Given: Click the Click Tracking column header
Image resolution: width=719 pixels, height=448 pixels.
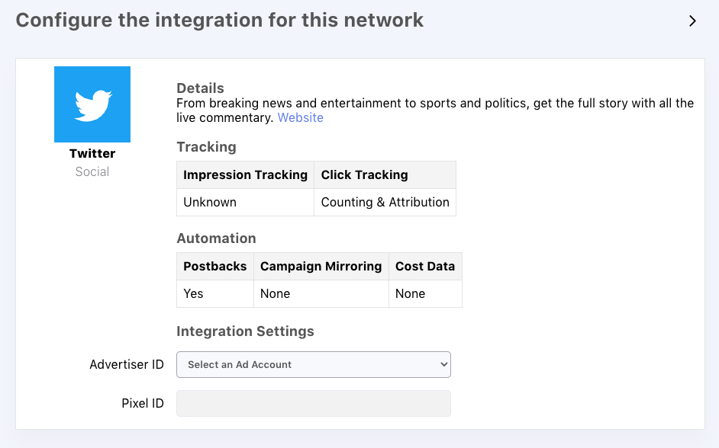Looking at the screenshot, I should 364,174.
